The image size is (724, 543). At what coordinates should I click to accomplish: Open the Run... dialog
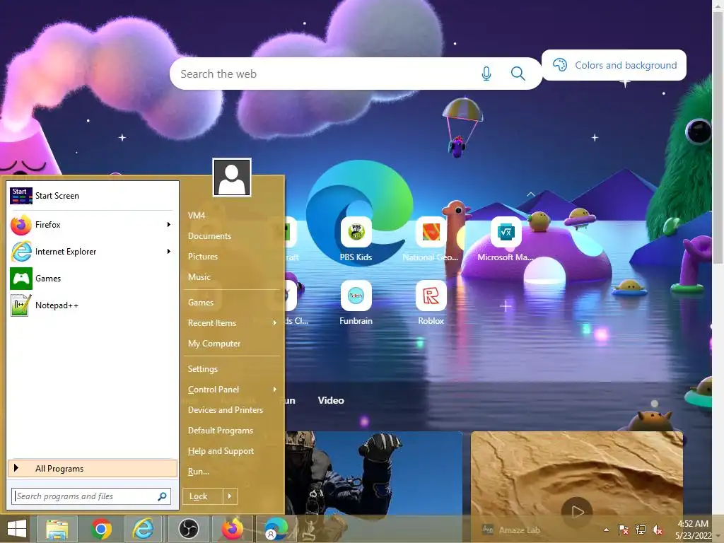point(199,472)
